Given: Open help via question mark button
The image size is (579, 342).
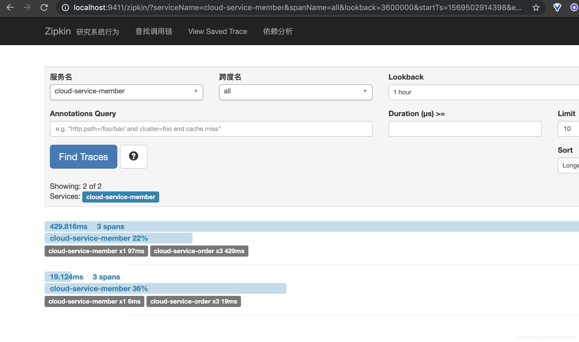Looking at the screenshot, I should [x=133, y=156].
